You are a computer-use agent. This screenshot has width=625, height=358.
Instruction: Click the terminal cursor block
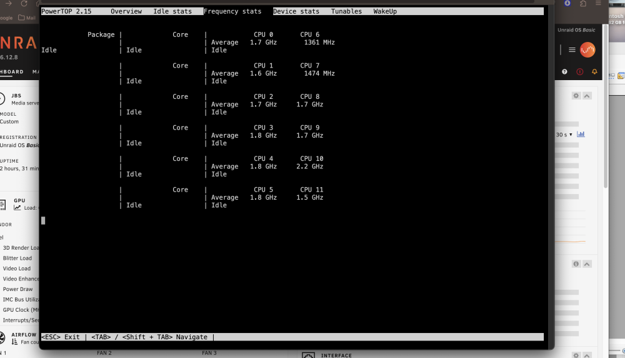pos(43,221)
